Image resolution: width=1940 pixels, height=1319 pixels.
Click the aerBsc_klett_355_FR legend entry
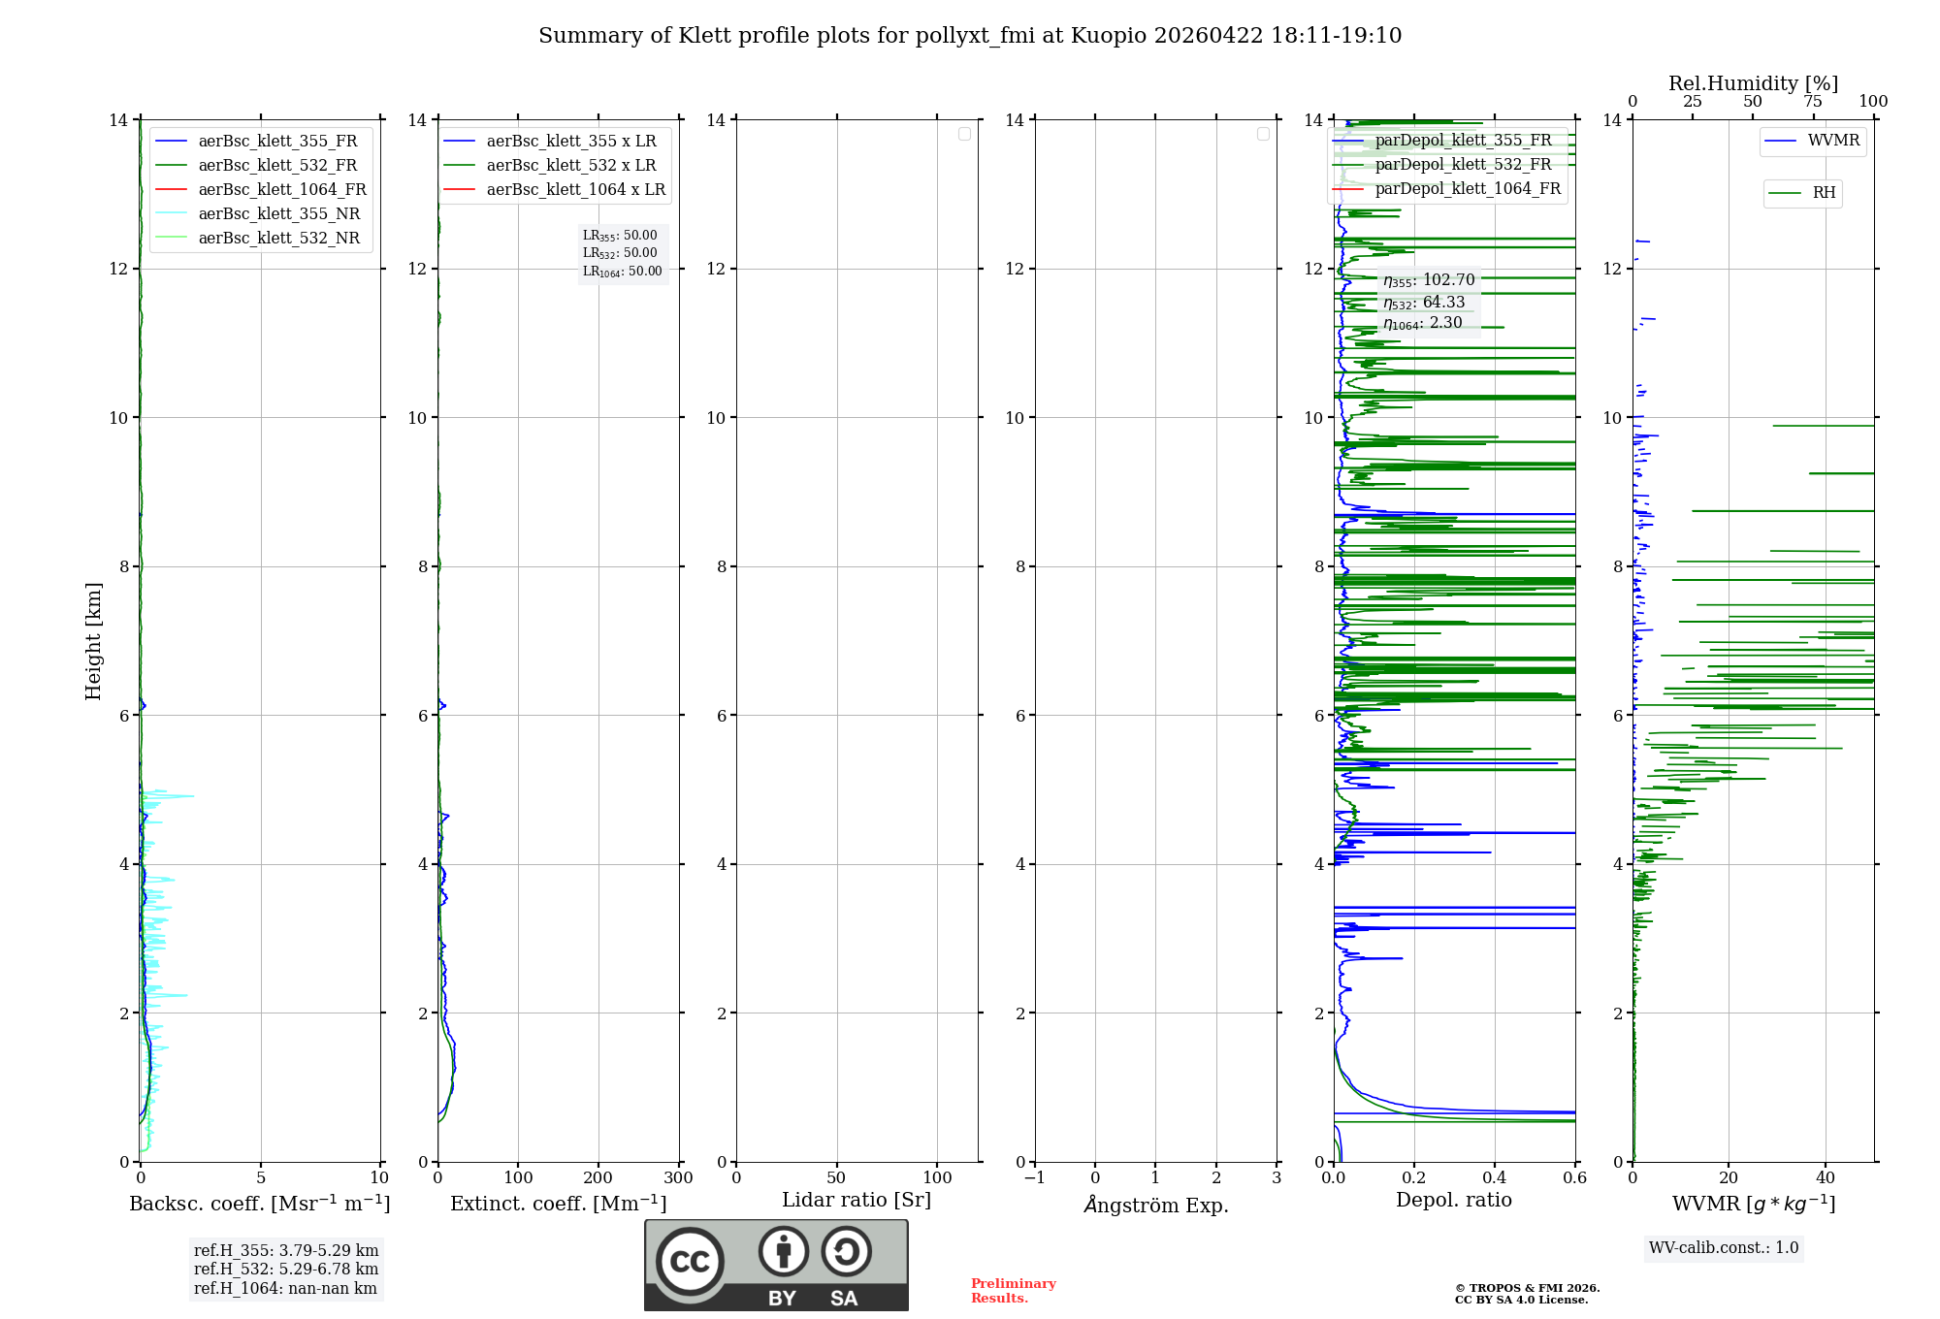(x=277, y=142)
